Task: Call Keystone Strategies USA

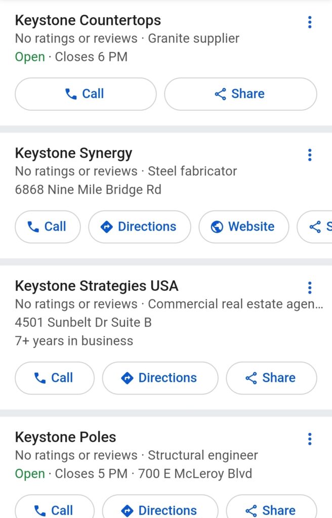Action: click(x=55, y=378)
